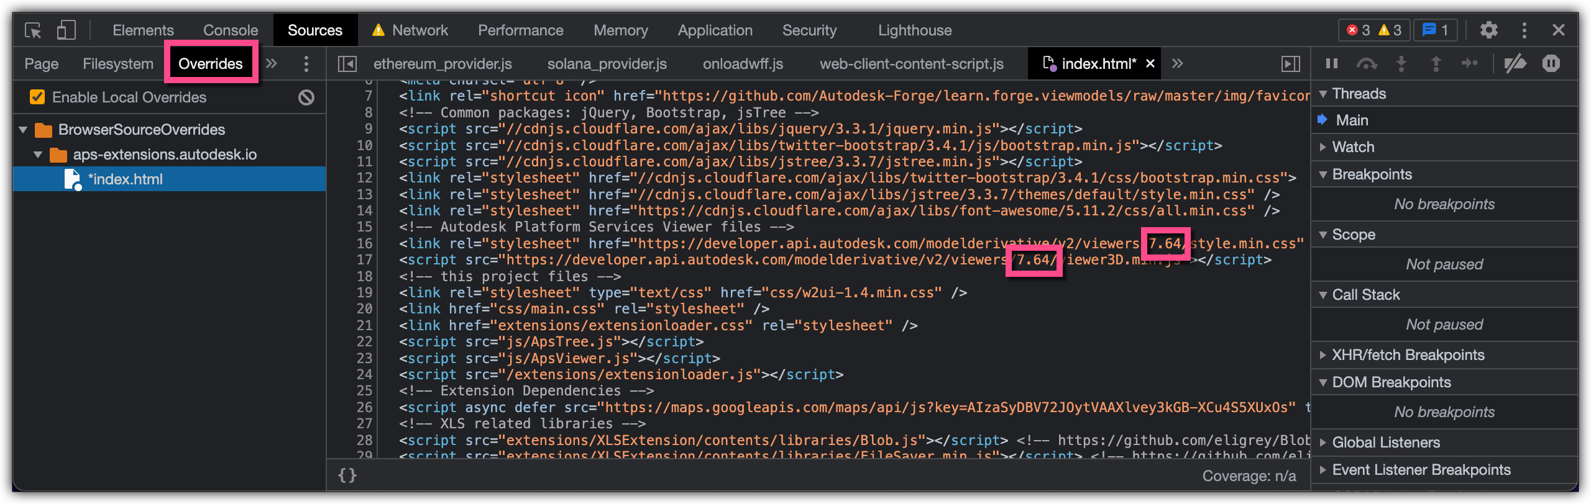Switch to the Network tab
Viewport: 1591px width, 504px height.
pyautogui.click(x=419, y=30)
